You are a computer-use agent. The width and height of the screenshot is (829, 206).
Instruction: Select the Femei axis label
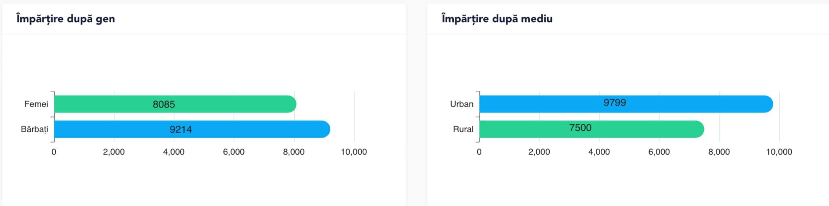point(36,104)
